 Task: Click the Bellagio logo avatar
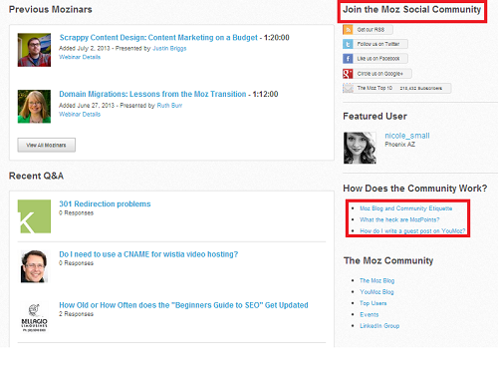click(x=34, y=317)
